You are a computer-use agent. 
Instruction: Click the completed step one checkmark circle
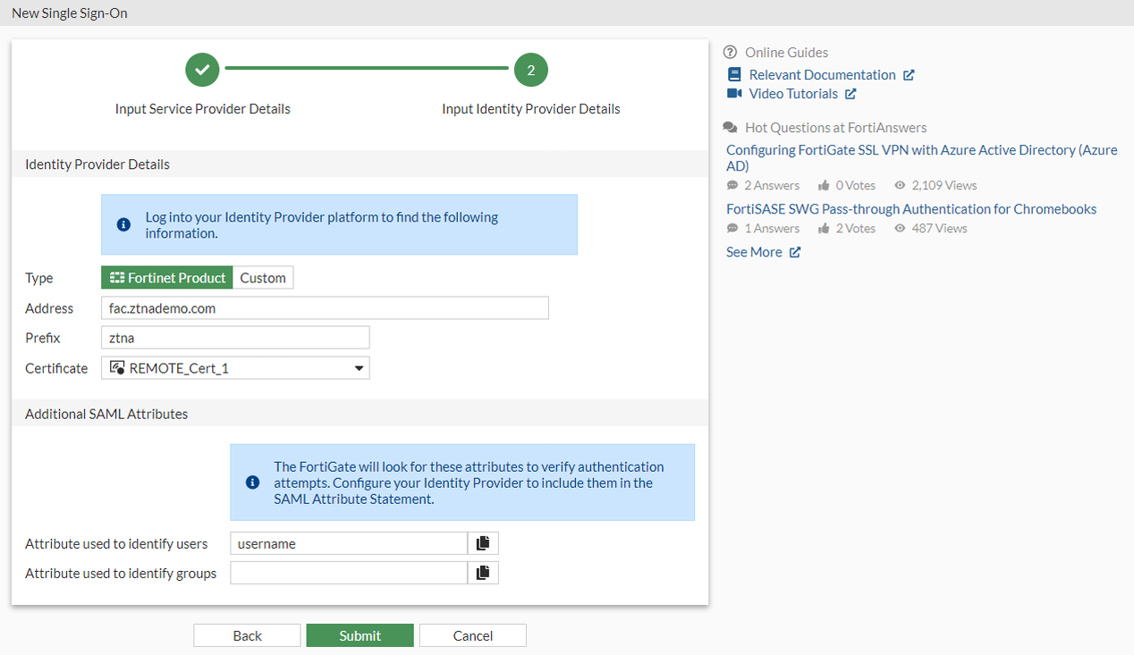pyautogui.click(x=203, y=70)
